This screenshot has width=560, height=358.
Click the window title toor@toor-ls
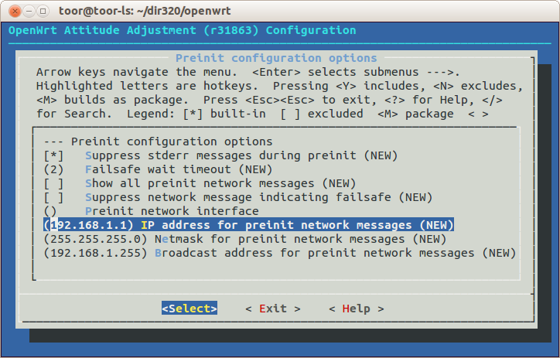pyautogui.click(x=145, y=11)
